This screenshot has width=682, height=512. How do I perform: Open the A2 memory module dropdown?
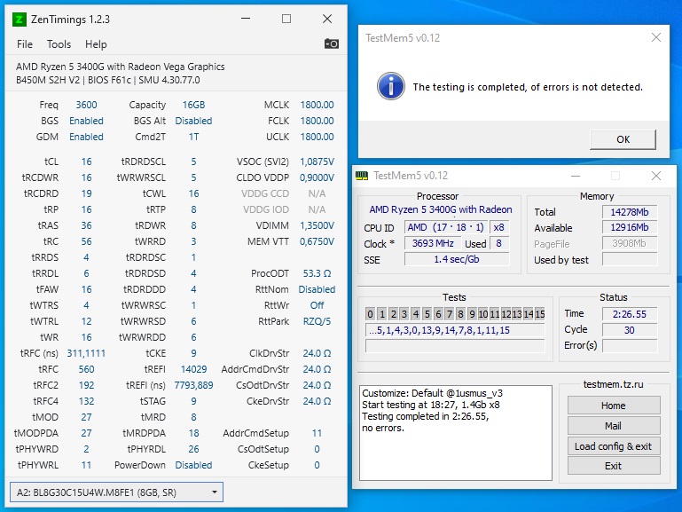(x=116, y=492)
